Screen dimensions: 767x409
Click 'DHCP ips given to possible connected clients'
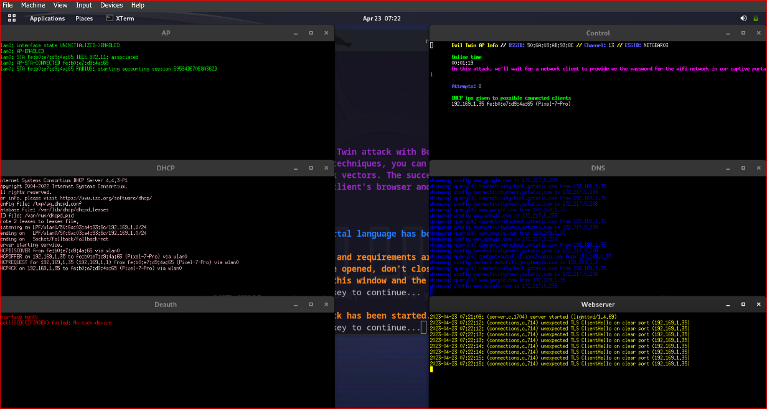tap(511, 98)
